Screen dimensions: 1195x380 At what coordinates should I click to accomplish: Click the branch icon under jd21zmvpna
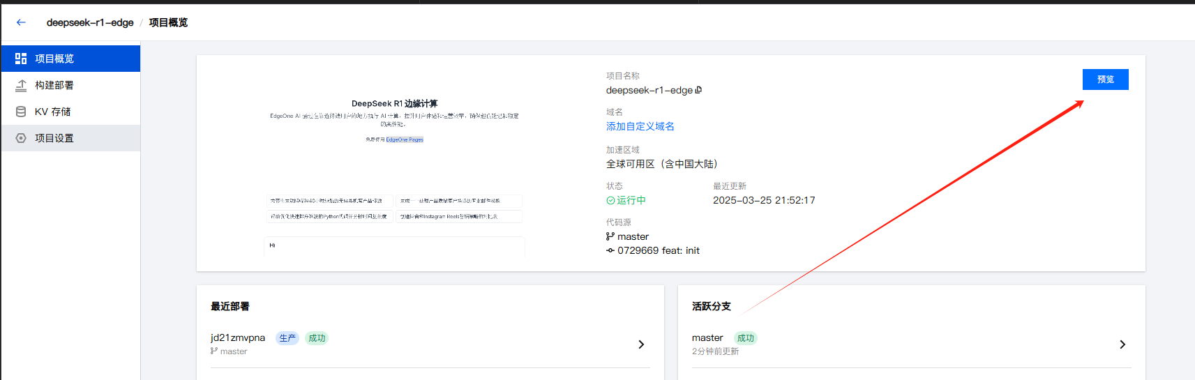214,351
